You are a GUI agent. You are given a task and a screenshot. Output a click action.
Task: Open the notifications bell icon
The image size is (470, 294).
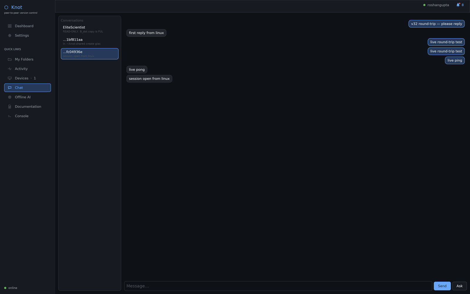pos(458,5)
